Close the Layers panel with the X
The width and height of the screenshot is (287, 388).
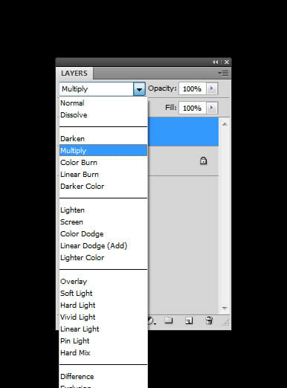pyautogui.click(x=227, y=62)
